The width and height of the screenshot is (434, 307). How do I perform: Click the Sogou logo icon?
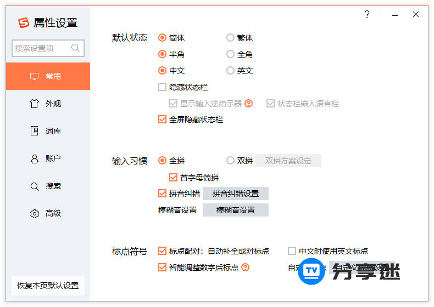tap(24, 22)
